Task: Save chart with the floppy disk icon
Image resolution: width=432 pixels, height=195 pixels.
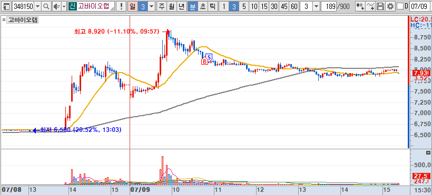Action: point(380,6)
